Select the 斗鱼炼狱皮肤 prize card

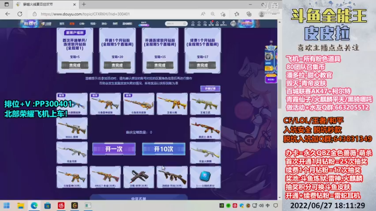coord(139,104)
